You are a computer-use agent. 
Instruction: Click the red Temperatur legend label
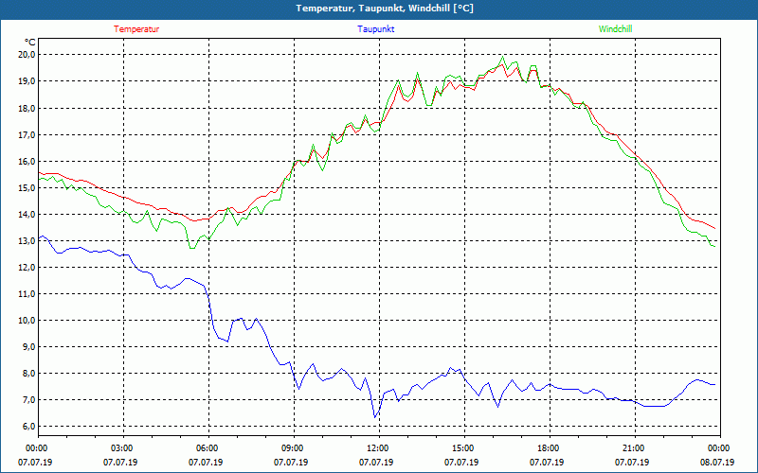(x=136, y=29)
